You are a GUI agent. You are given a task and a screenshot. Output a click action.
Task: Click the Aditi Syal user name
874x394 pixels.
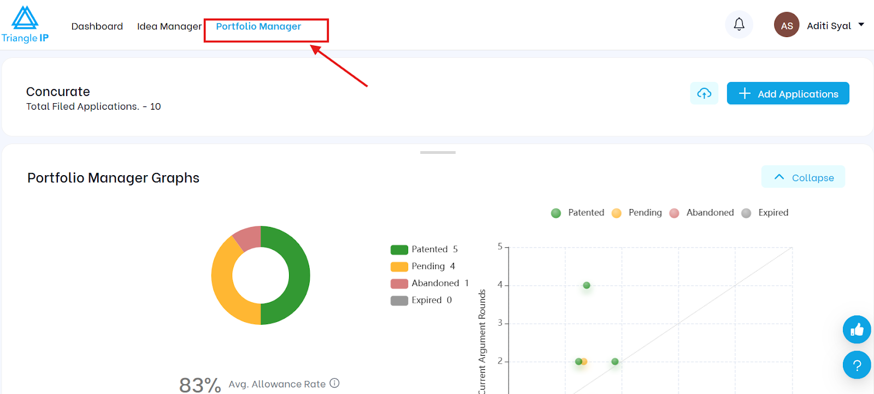[x=829, y=26]
